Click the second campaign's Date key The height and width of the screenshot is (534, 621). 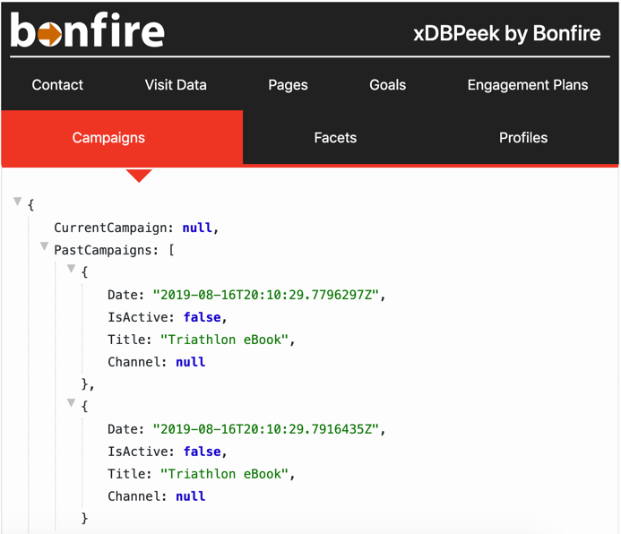pos(123,429)
